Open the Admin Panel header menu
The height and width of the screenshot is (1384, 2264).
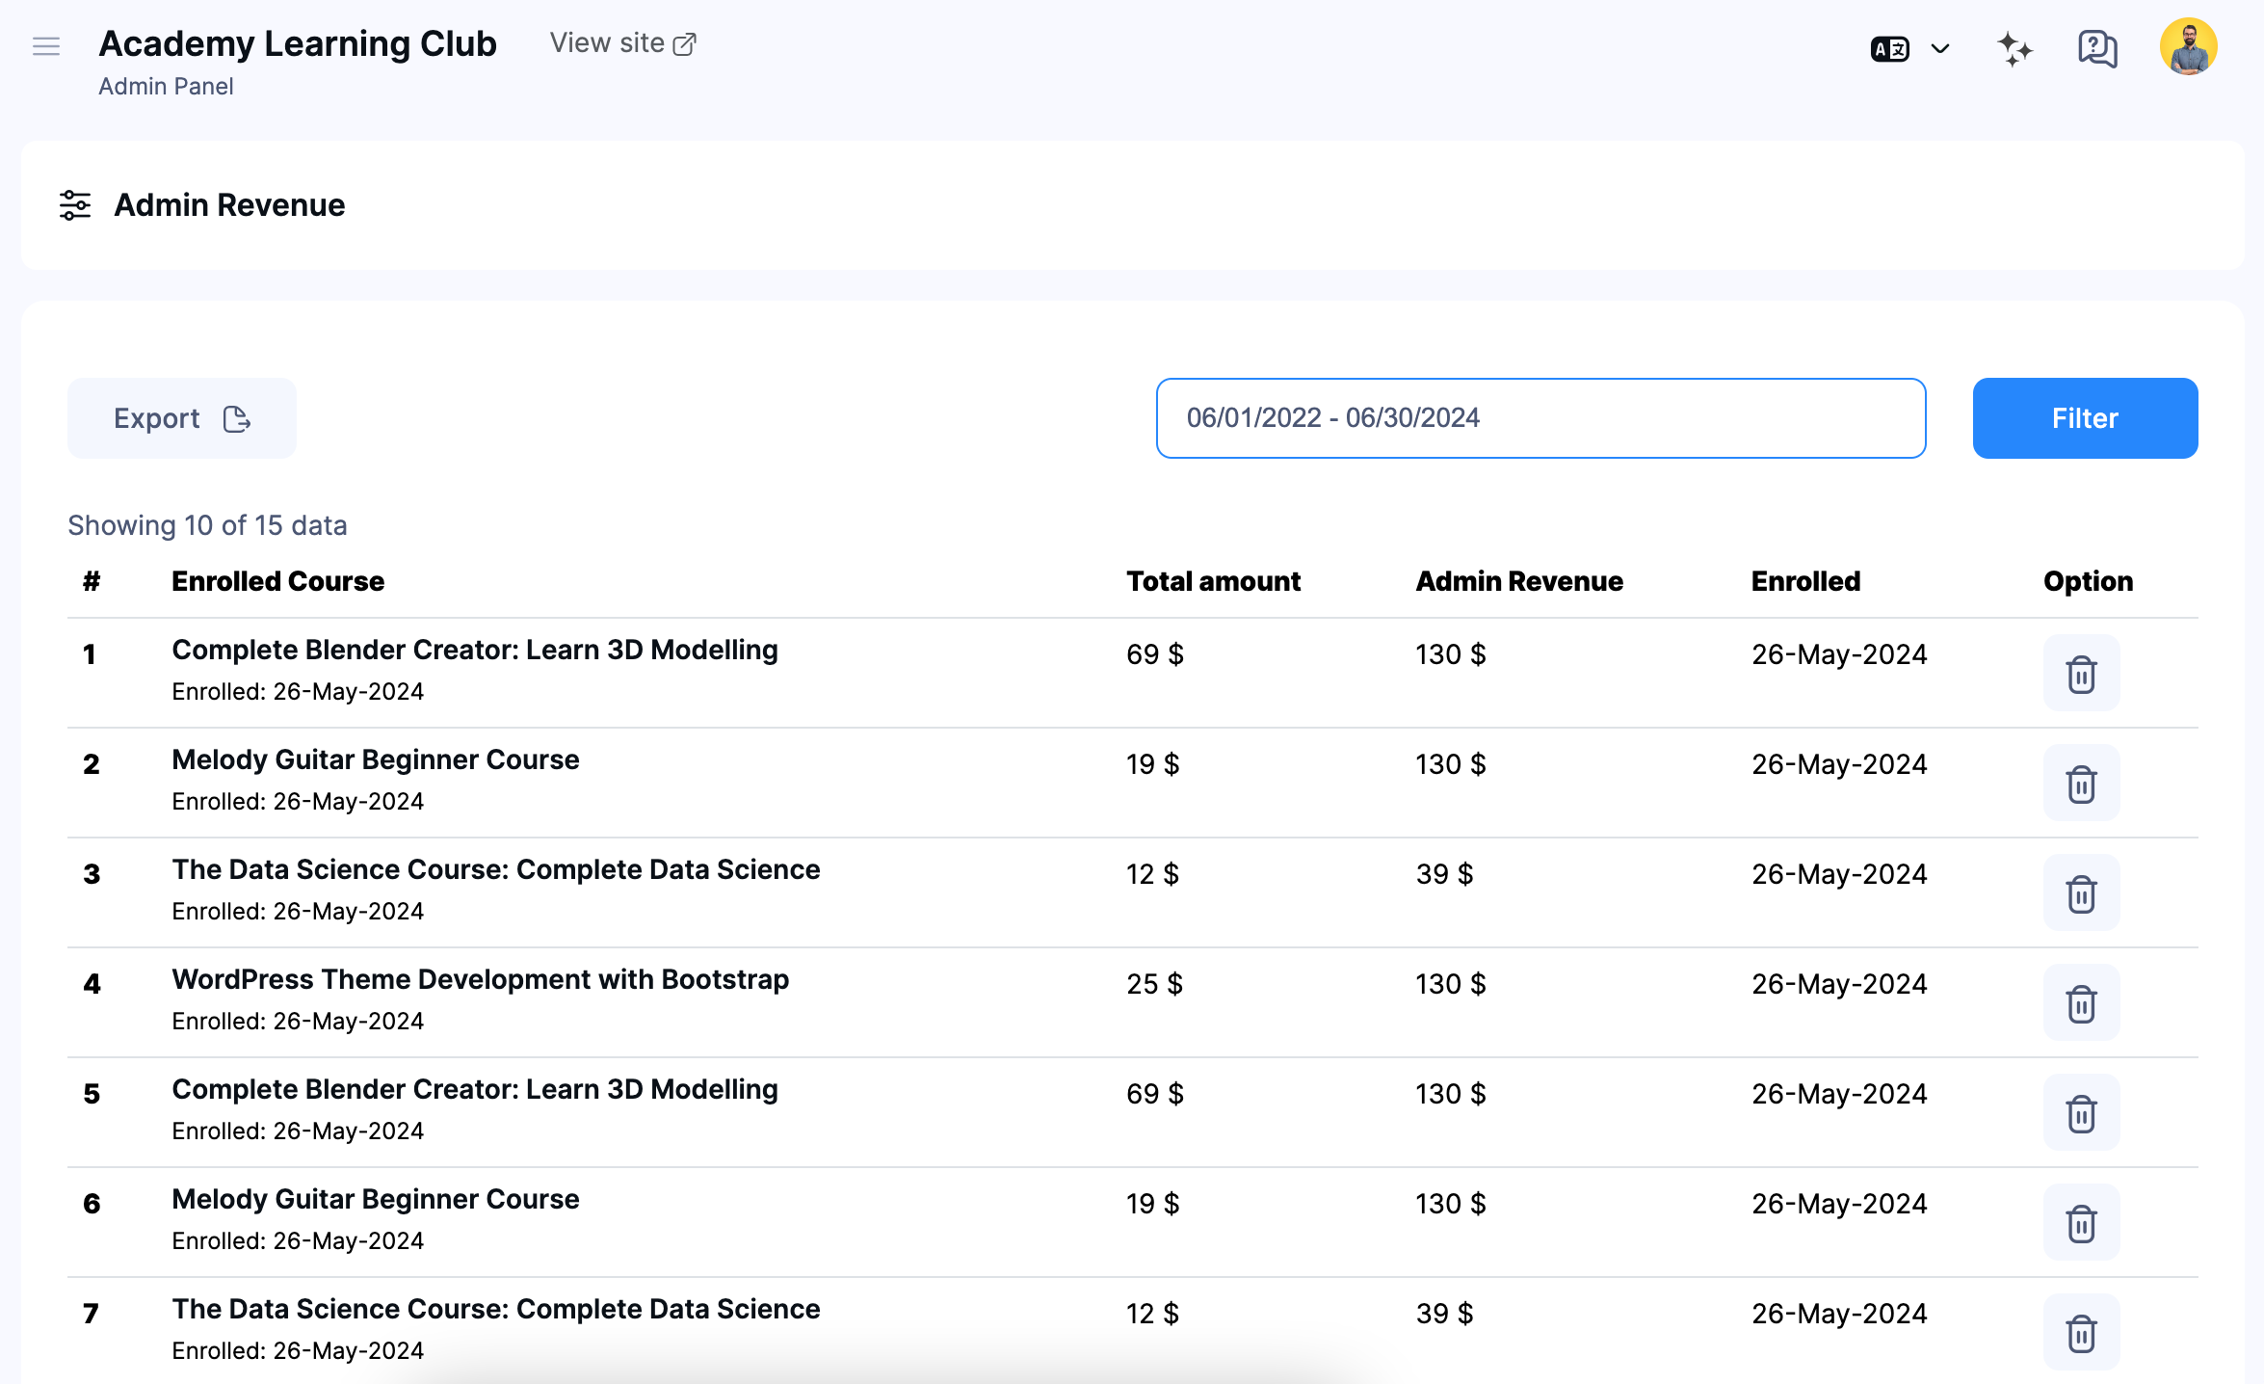tap(165, 86)
